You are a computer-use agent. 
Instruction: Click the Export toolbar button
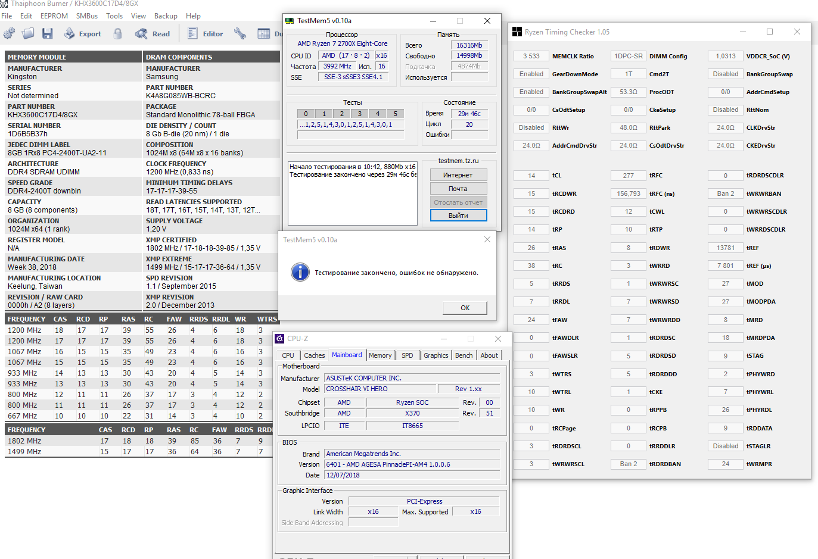tap(83, 34)
